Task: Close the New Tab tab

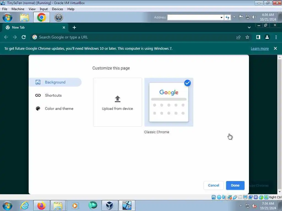Action: [64, 27]
